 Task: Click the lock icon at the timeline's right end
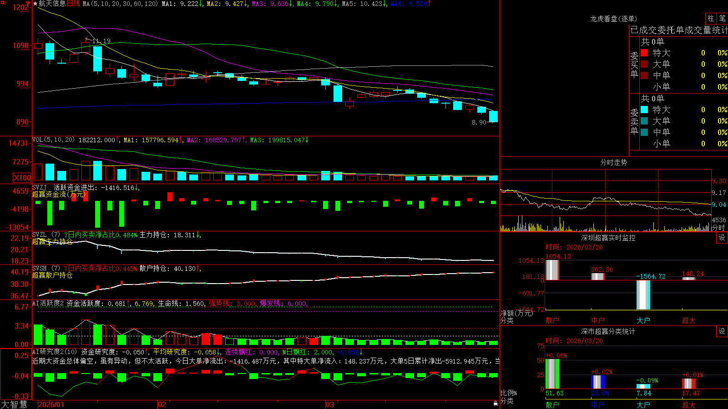click(x=496, y=404)
